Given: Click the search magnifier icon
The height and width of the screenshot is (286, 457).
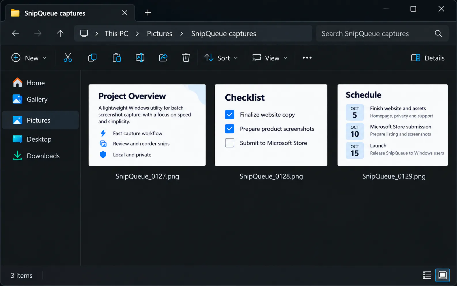Looking at the screenshot, I should 438,33.
